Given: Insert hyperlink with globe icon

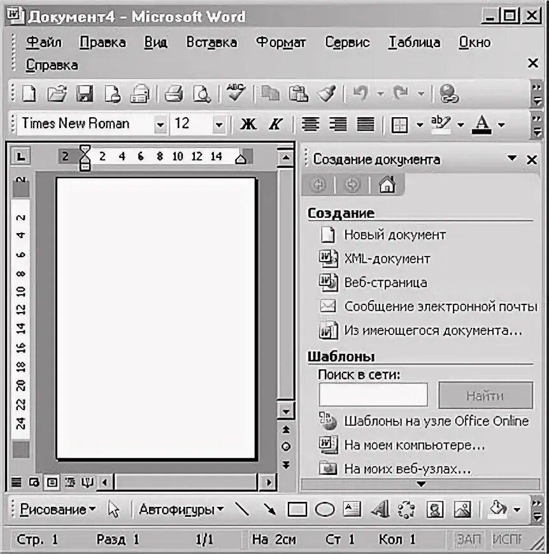Looking at the screenshot, I should click(448, 94).
